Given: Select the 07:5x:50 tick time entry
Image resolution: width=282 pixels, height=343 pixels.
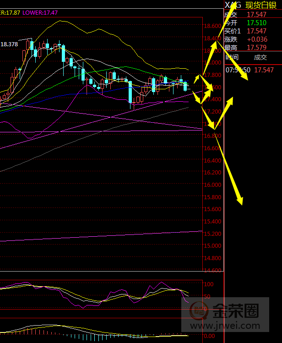Looking at the screenshot, I should [238, 70].
